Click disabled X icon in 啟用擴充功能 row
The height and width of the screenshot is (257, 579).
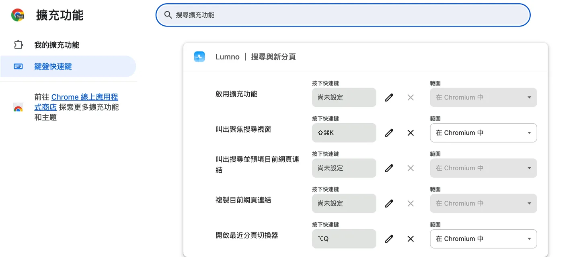pos(411,98)
